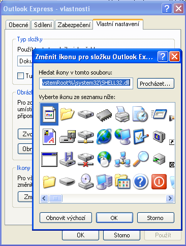
Task: Choose the folder with programs icon
Action: click(122, 181)
